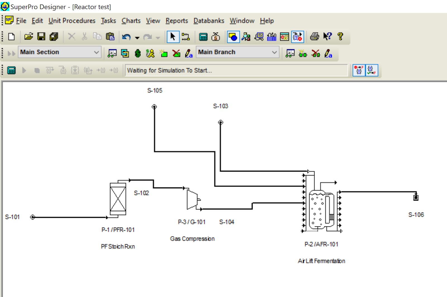Open the Charts menu
This screenshot has width=447, height=297.
click(131, 21)
